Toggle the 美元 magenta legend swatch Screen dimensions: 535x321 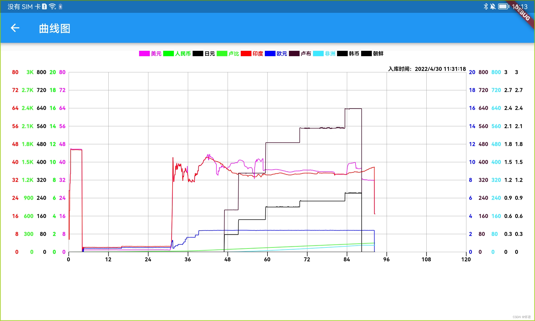[144, 53]
